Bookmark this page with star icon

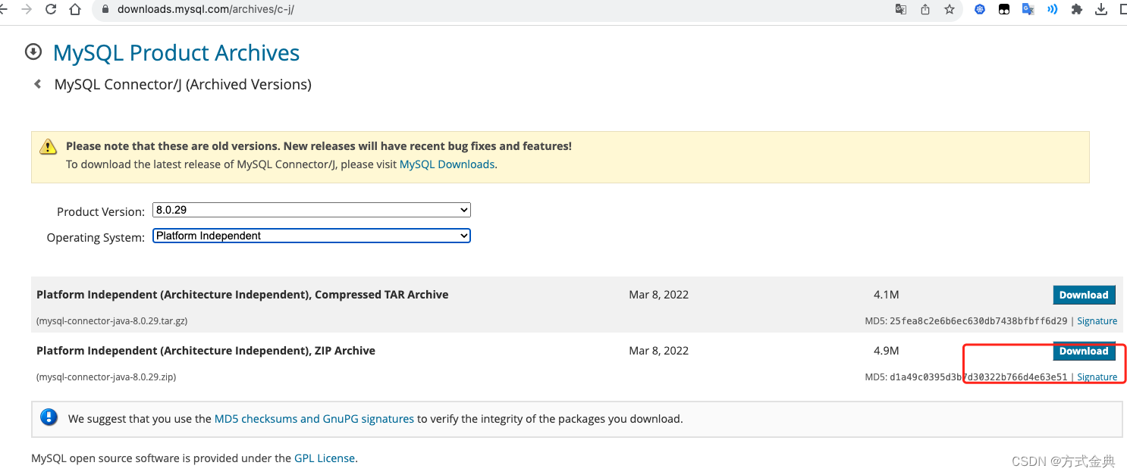click(950, 10)
